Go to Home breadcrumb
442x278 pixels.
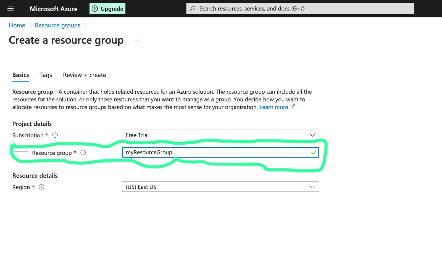tap(17, 25)
